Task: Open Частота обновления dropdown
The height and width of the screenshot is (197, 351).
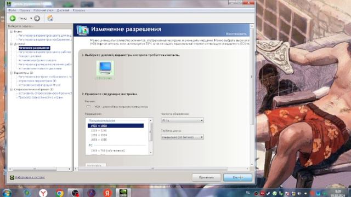Action: tap(182, 120)
